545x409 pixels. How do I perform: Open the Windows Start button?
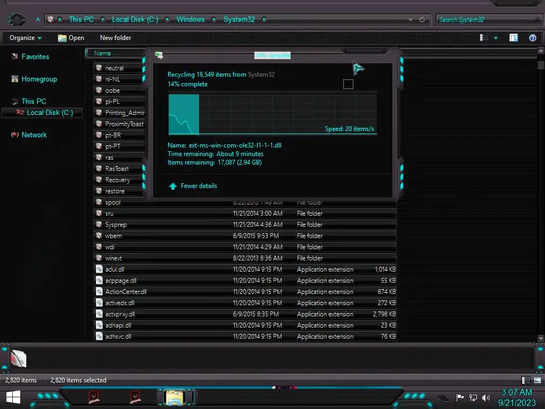(13, 397)
